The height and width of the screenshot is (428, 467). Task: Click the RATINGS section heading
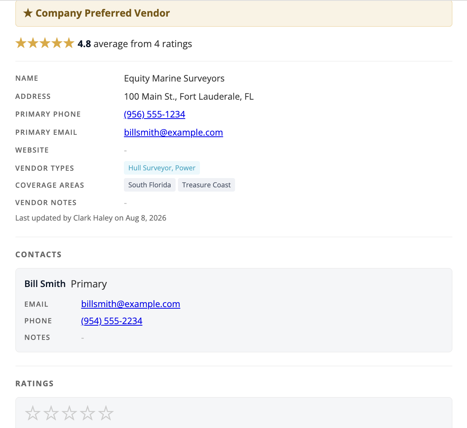tap(34, 384)
